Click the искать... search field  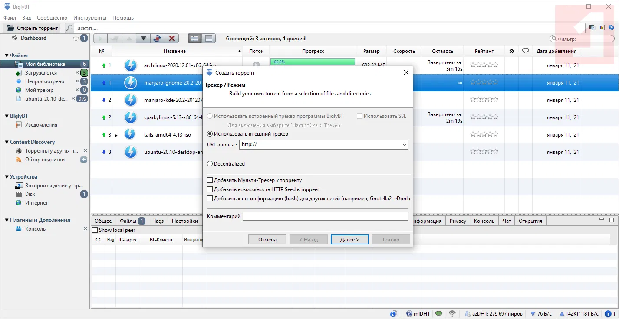(330, 28)
